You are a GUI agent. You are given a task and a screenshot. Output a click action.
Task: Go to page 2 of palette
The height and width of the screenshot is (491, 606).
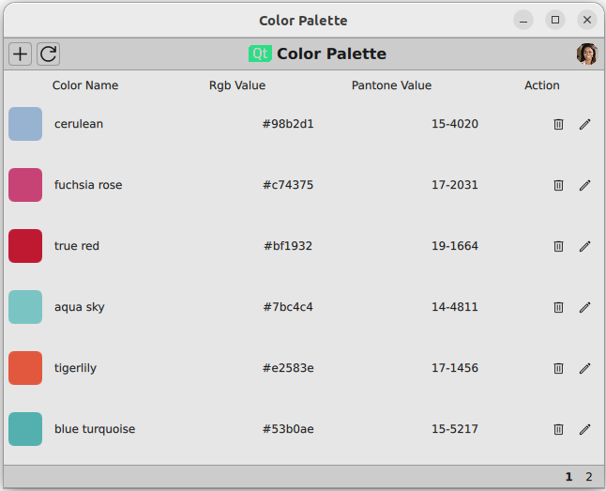(x=589, y=477)
